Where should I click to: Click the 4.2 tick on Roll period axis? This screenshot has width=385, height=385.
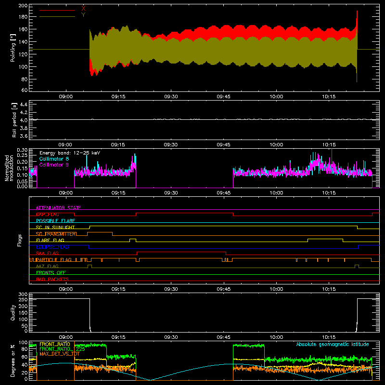coord(24,113)
